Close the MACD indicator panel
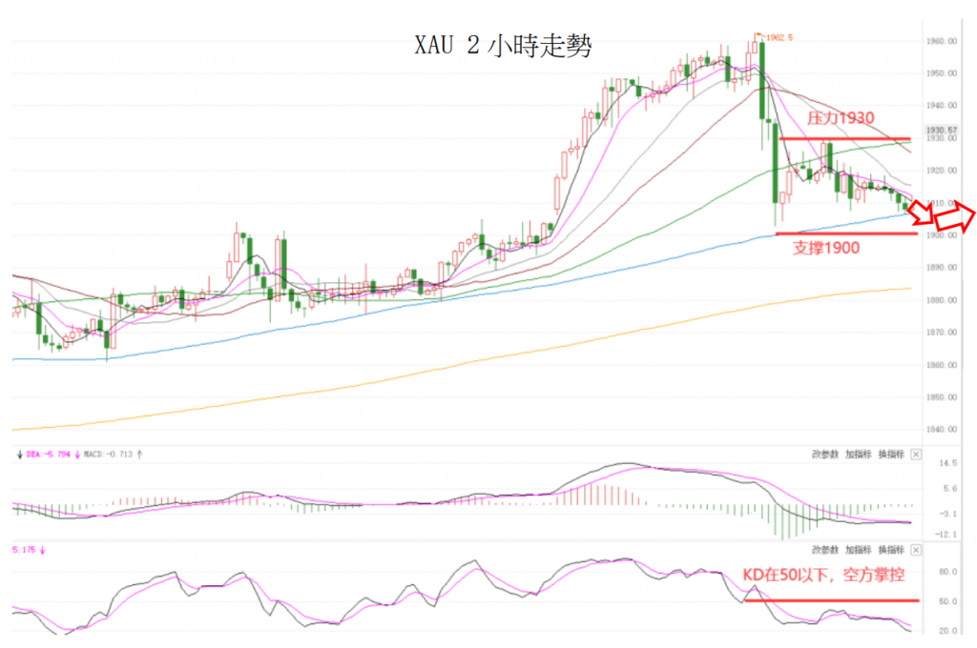This screenshot has height=648, width=977. (x=916, y=455)
